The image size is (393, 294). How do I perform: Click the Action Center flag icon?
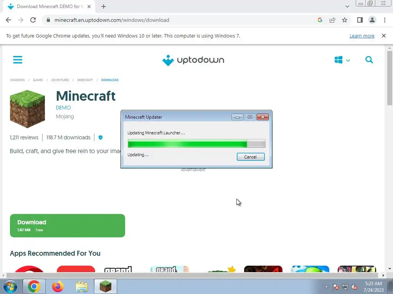(x=336, y=287)
